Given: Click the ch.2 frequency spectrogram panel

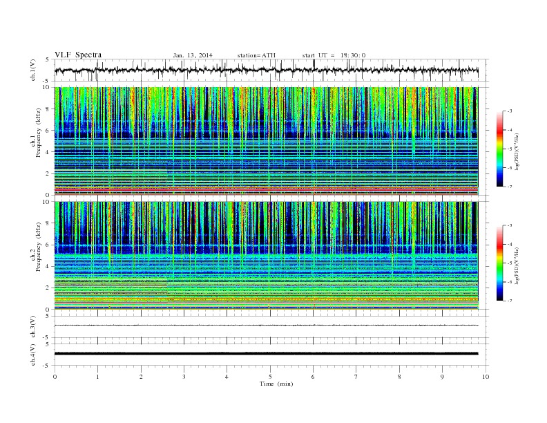Looking at the screenshot, I should click(266, 256).
